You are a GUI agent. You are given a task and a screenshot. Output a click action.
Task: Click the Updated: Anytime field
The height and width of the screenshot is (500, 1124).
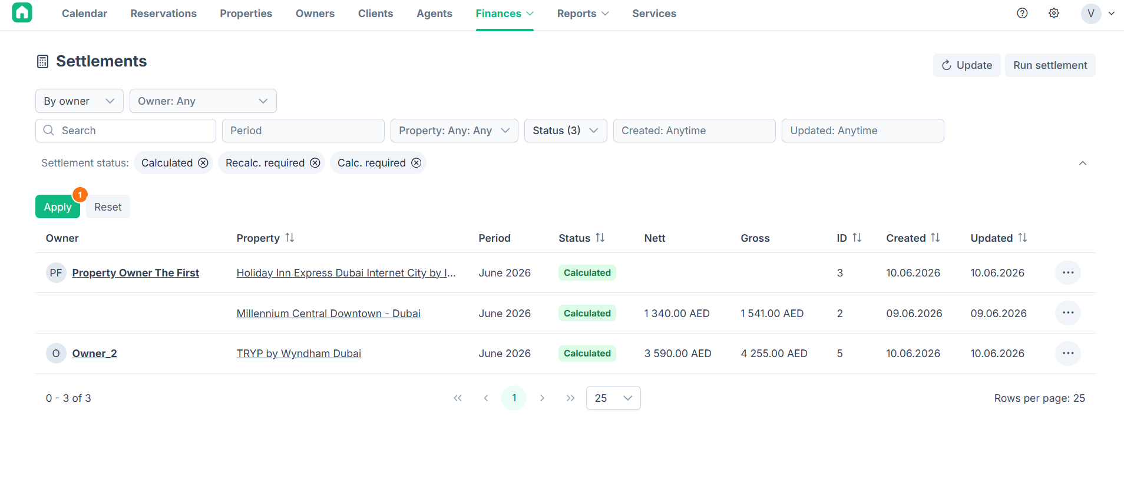pos(863,131)
